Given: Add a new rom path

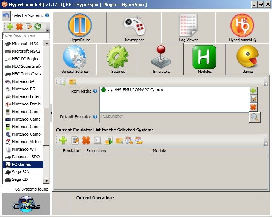Looking at the screenshot, I should (253, 91).
